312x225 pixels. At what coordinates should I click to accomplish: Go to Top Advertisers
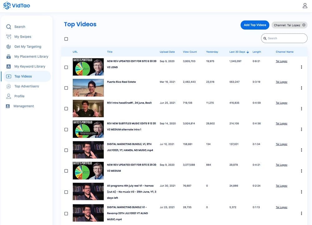[x=27, y=86]
